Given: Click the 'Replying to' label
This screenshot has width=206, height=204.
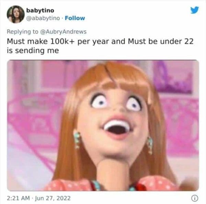Looking at the screenshot, I should [22, 32].
